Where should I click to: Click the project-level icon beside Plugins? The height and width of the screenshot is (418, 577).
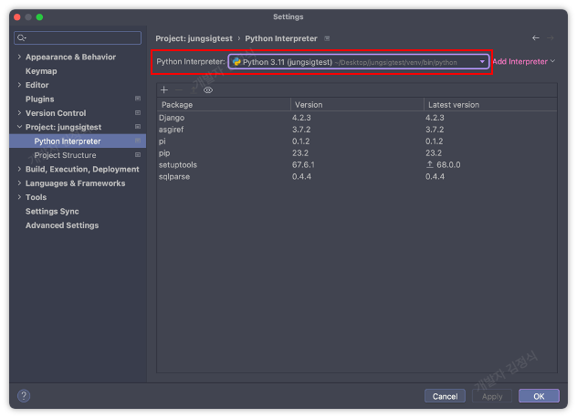[138, 99]
